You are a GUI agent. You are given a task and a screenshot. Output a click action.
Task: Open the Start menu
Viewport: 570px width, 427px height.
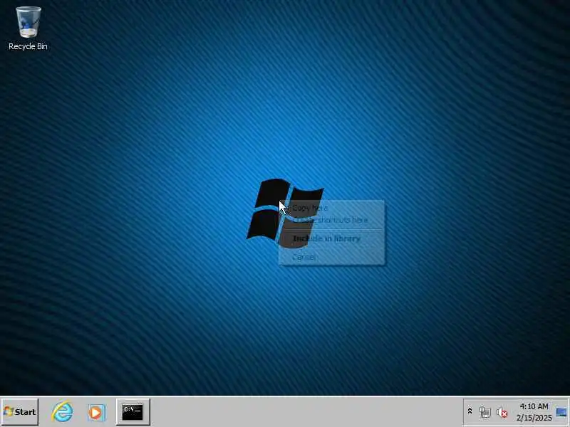(x=20, y=411)
